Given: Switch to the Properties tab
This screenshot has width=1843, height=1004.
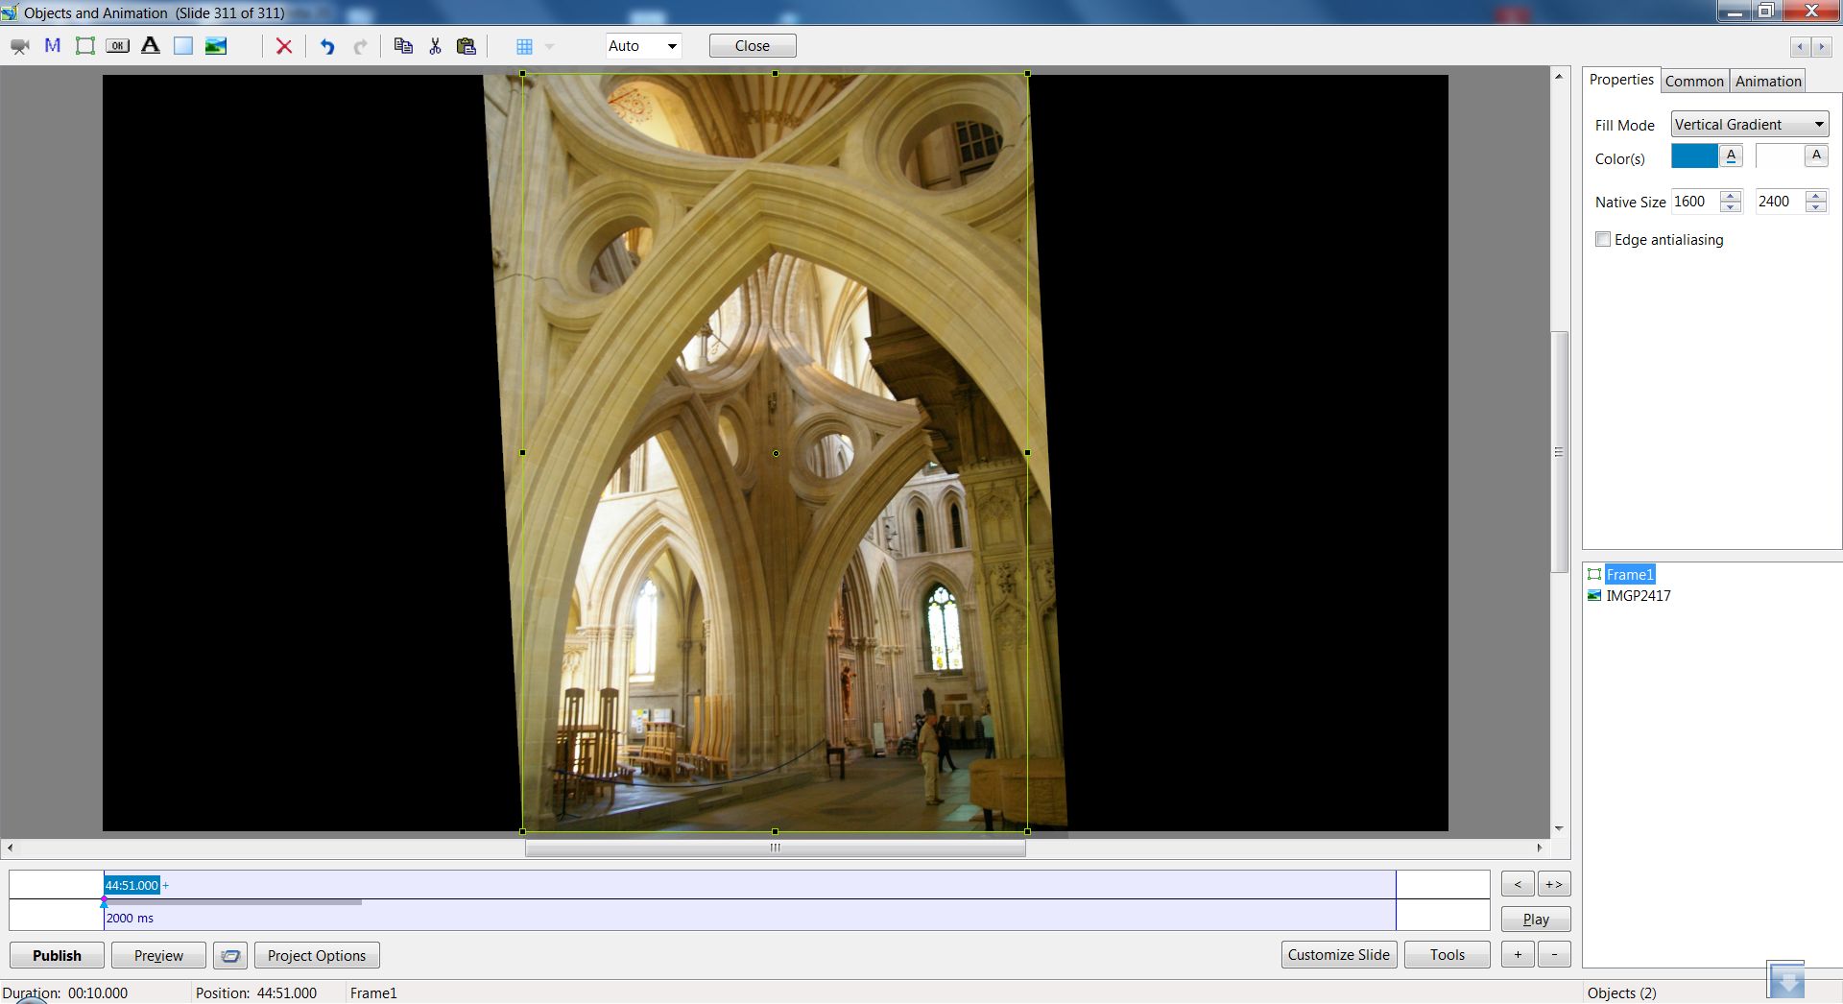Looking at the screenshot, I should click(x=1621, y=80).
